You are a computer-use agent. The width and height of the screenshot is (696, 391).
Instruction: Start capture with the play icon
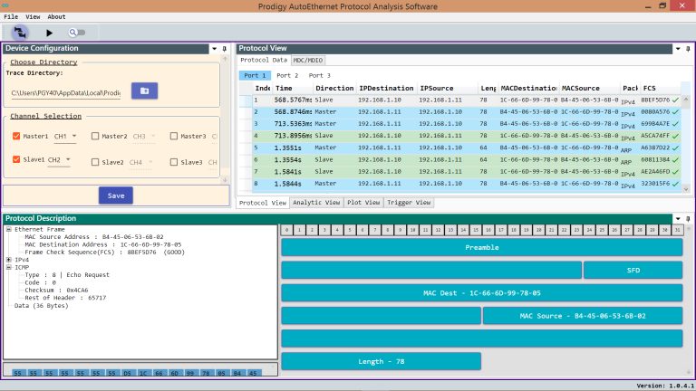(x=49, y=33)
